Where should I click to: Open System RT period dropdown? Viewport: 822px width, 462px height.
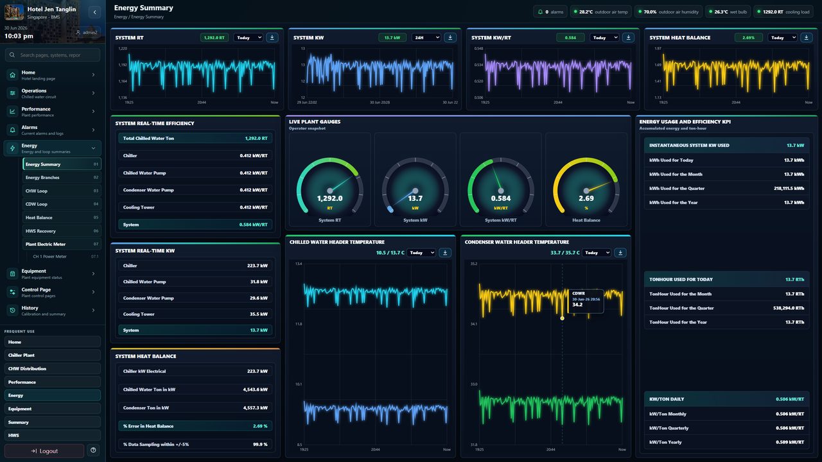pos(249,38)
